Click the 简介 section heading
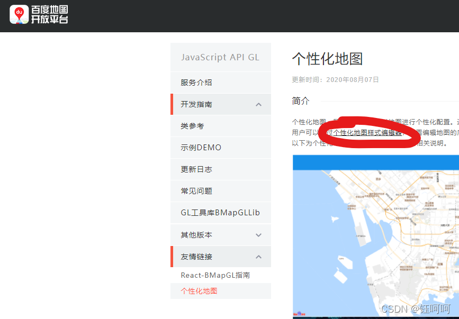 (301, 101)
